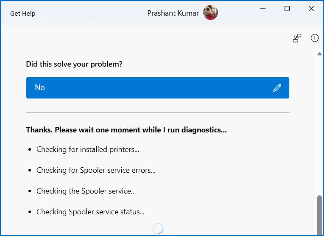Minimize the Get Help window
Viewport: 324px width, 236px height.
pos(263,8)
